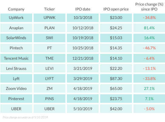Click the 5/10/2019 IPO date cell
This screenshot has width=165, height=122.
point(83,109)
